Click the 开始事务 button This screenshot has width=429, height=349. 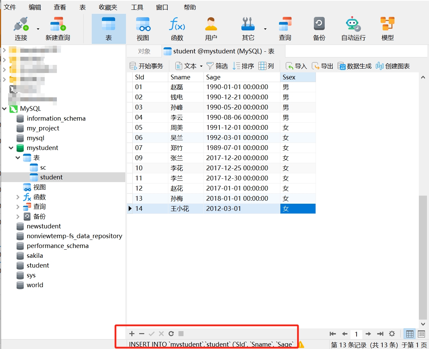(x=147, y=66)
